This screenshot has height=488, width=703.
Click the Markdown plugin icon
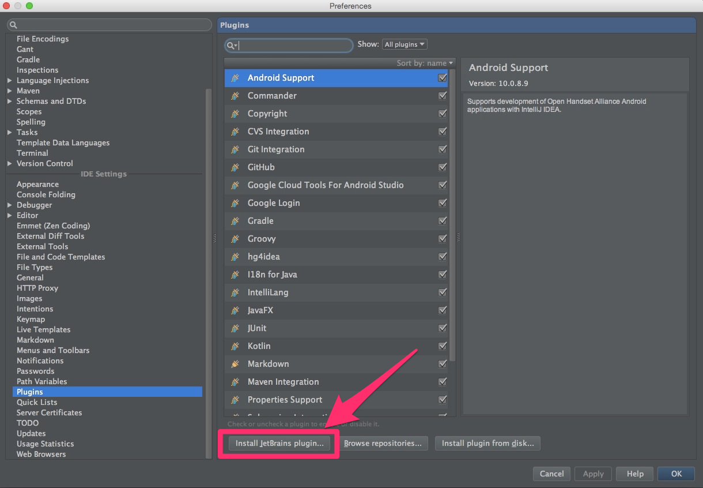(235, 364)
